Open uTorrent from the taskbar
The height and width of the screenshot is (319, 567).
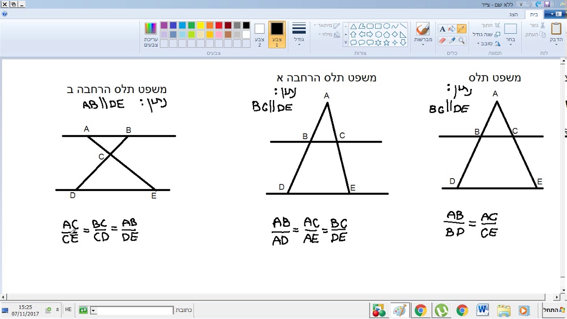point(441,310)
